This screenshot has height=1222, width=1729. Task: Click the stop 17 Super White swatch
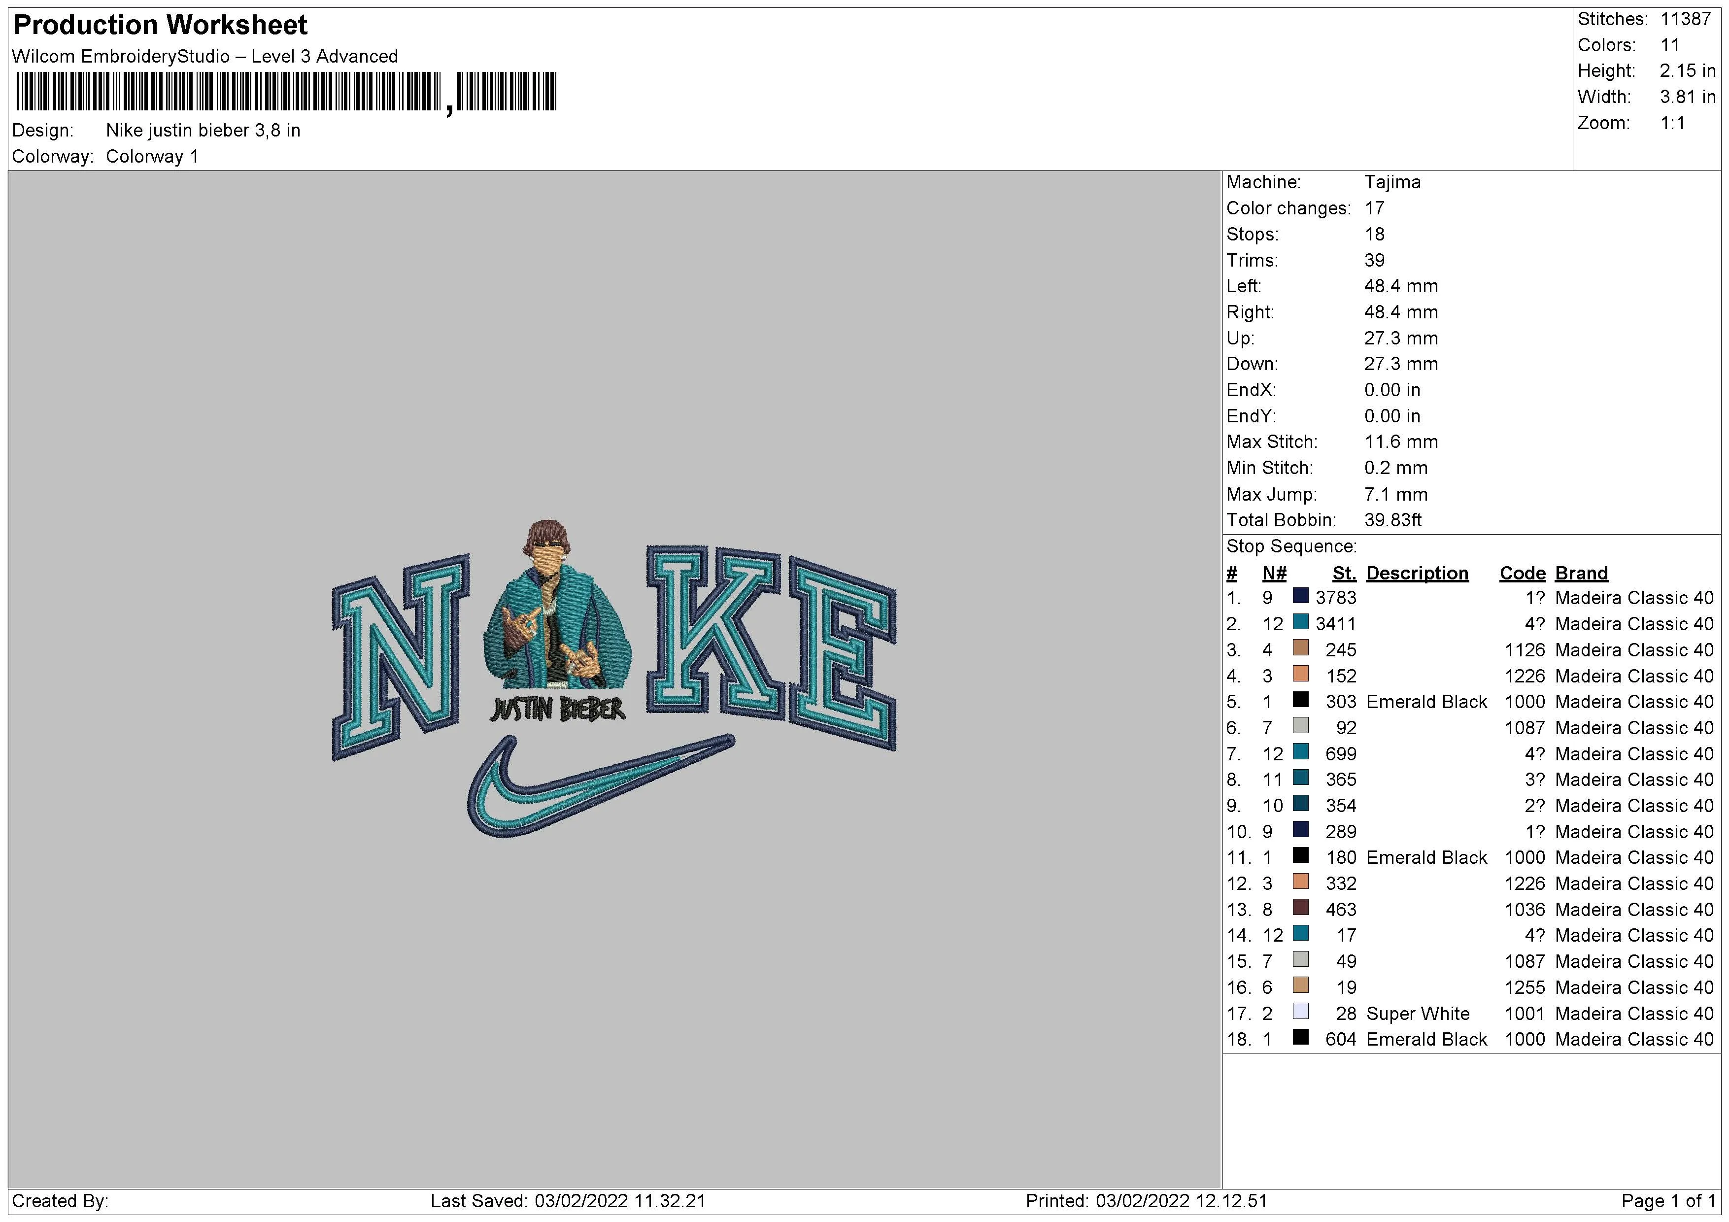[1300, 1011]
